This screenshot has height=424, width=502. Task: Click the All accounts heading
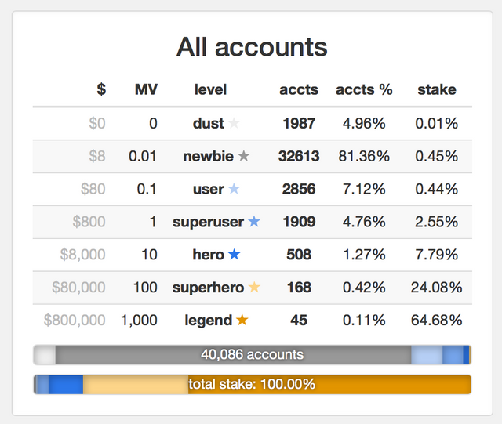tap(251, 46)
